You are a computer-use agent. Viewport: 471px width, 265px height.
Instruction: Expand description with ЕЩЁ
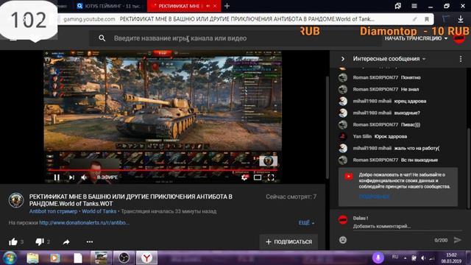click(x=306, y=222)
